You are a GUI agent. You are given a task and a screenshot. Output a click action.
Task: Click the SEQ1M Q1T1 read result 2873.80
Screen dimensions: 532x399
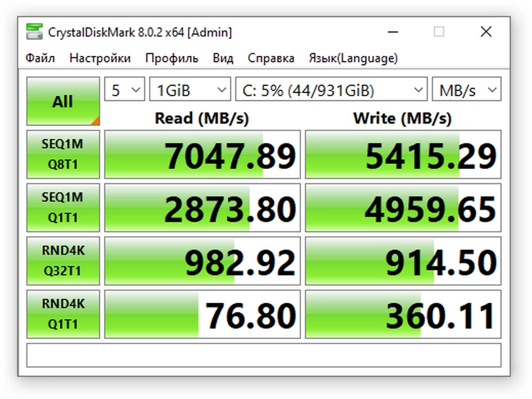(202, 207)
